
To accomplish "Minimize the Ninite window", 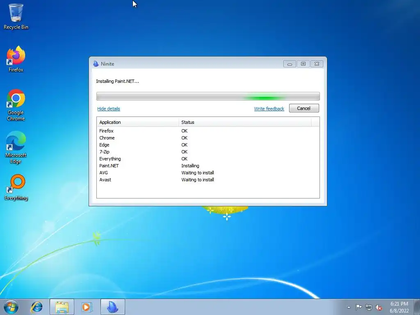I will point(290,64).
